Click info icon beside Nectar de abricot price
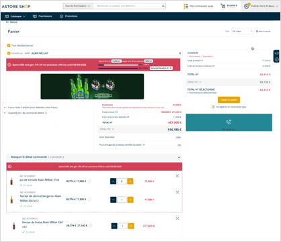 89,199
